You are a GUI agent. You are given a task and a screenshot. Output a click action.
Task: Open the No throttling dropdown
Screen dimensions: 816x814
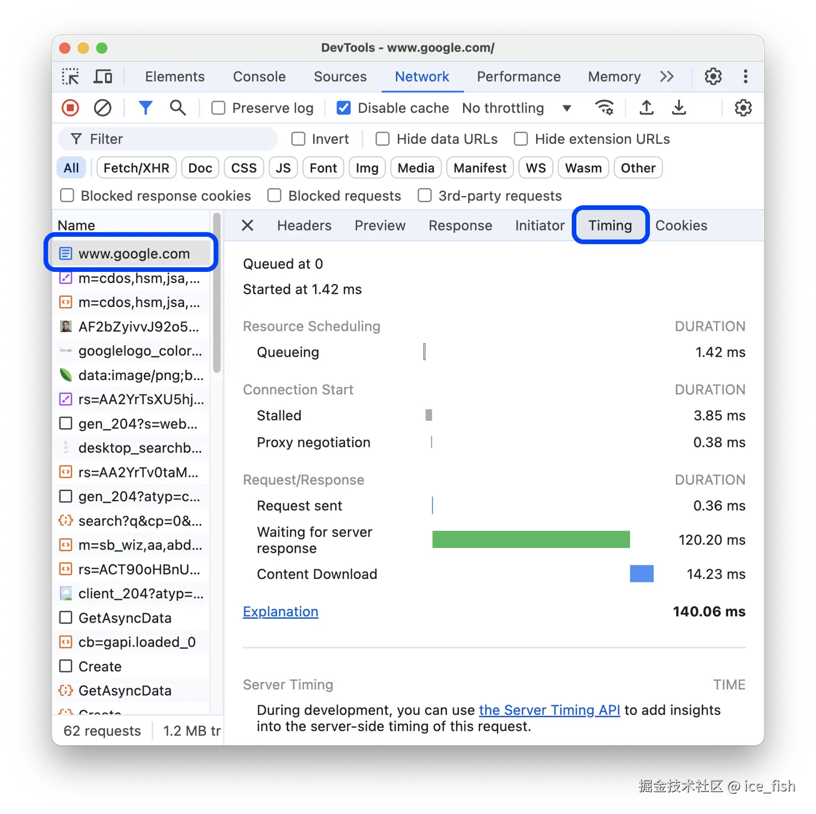coord(517,108)
